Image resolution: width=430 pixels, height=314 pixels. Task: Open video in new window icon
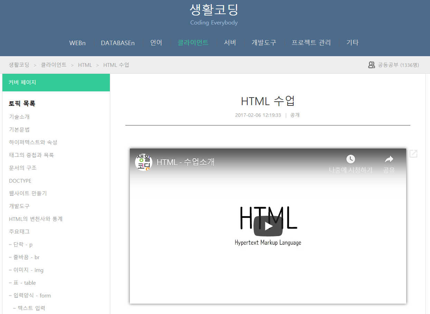click(x=413, y=154)
